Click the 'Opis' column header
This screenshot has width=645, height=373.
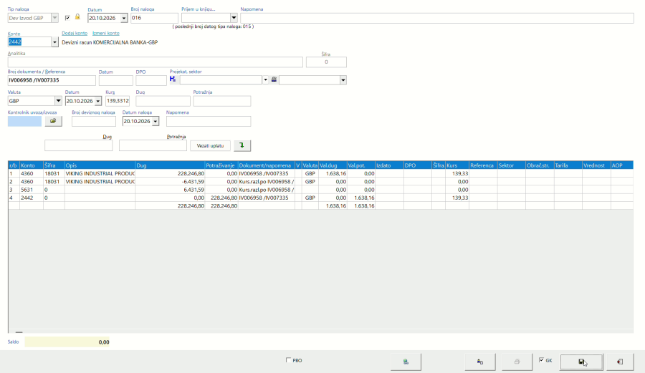100,165
